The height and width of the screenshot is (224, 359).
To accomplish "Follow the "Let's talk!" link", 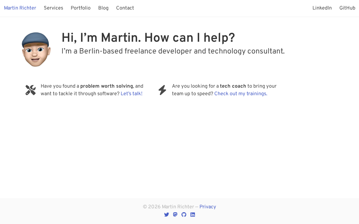I will tap(132, 94).
